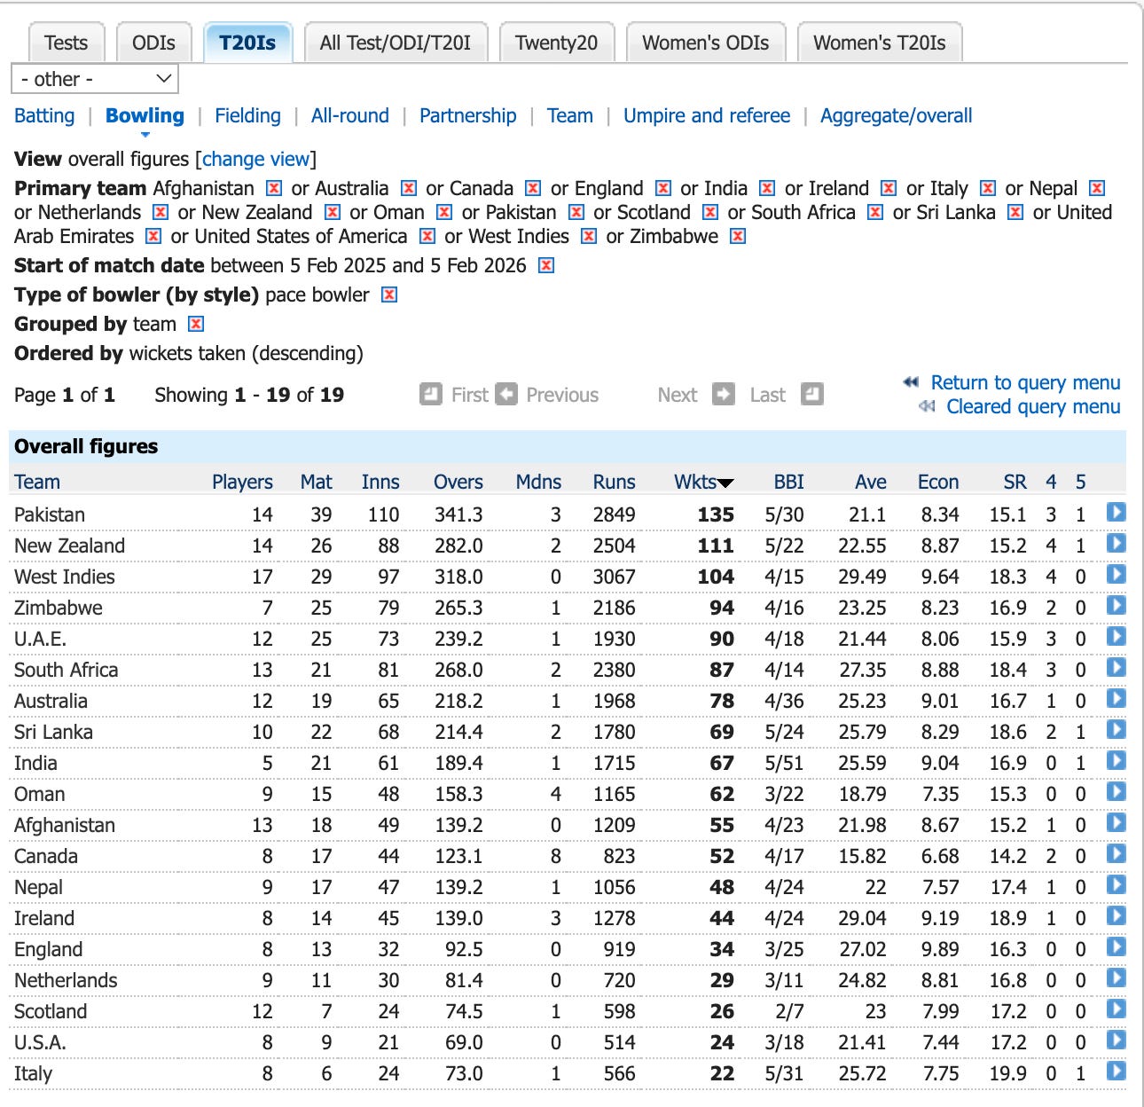Viewport: 1144px width, 1107px height.
Task: Open the South Africa row detail arrow
Action: click(x=1117, y=668)
